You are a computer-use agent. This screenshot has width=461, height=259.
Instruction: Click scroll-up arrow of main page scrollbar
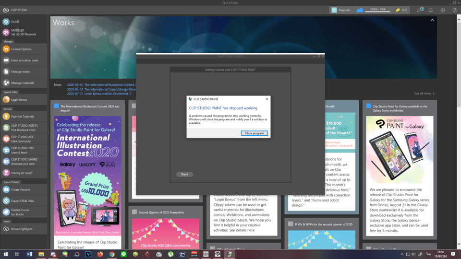[x=459, y=19]
